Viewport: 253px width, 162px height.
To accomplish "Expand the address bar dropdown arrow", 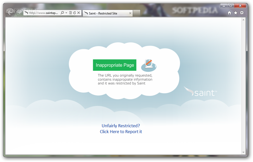I will (x=66, y=13).
